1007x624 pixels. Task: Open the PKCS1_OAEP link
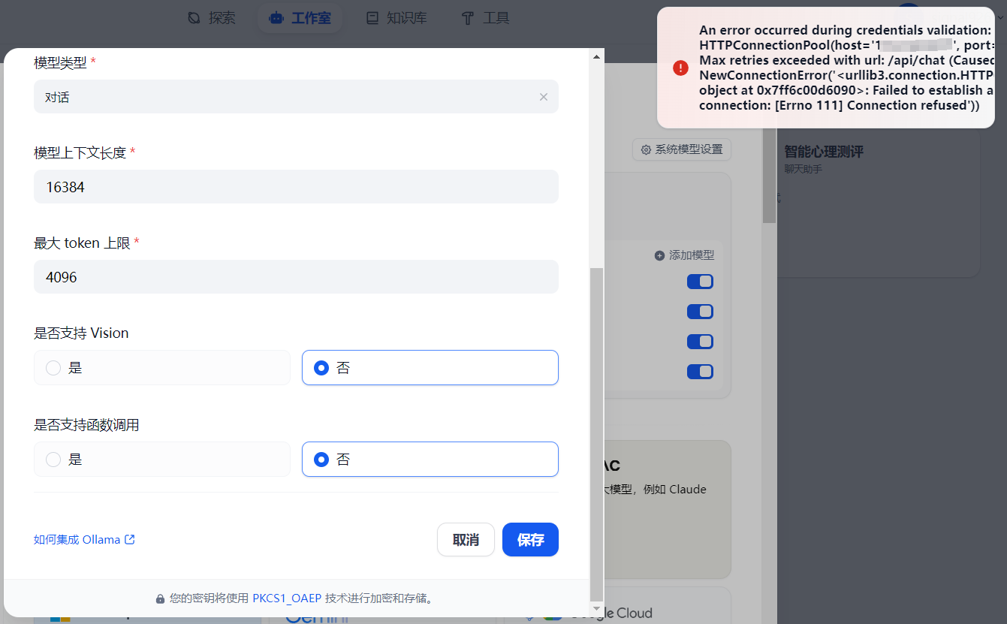pos(287,598)
